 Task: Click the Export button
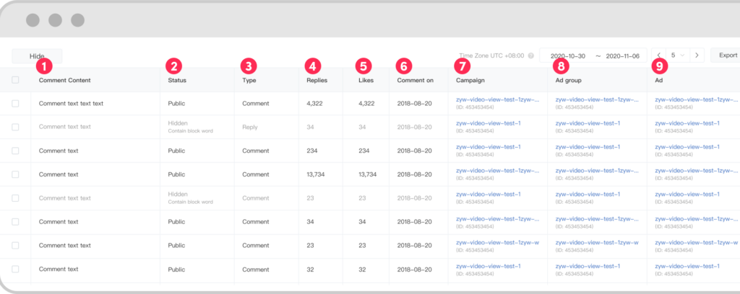coord(726,55)
